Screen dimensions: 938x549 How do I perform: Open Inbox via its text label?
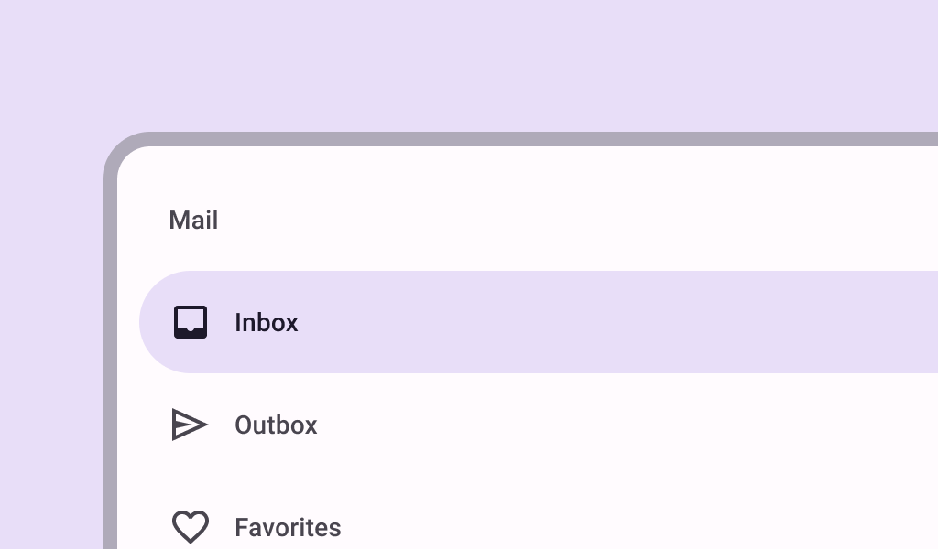267,323
